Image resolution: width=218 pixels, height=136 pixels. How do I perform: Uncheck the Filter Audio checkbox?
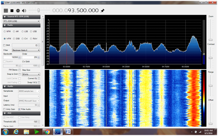[x=19, y=109]
